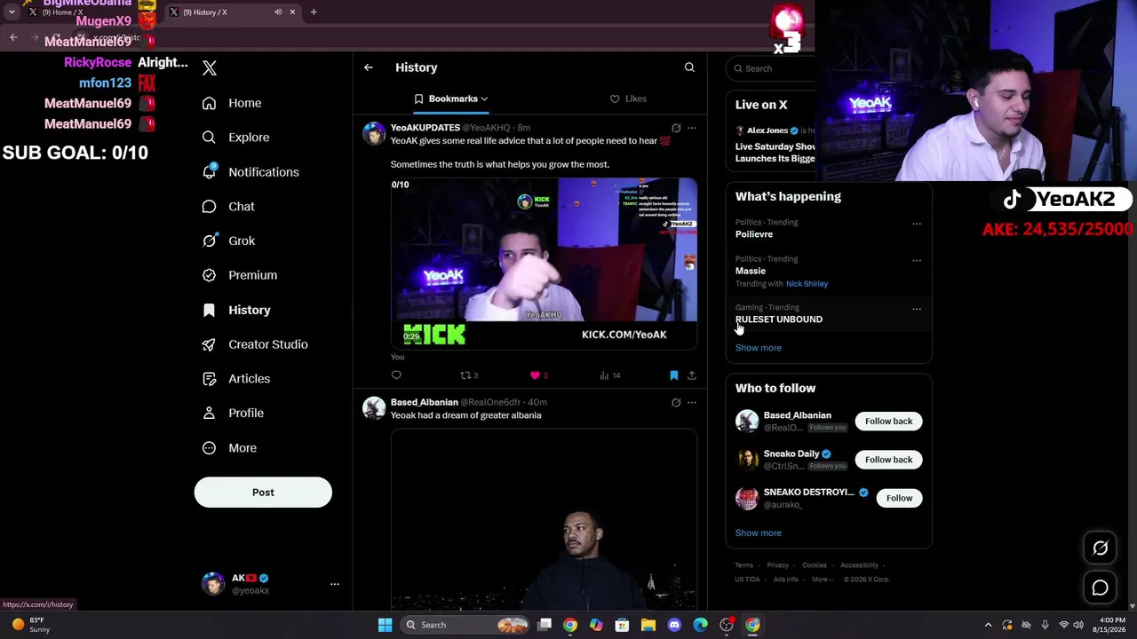Show more under What's happening
Image resolution: width=1137 pixels, height=639 pixels.
pos(759,348)
